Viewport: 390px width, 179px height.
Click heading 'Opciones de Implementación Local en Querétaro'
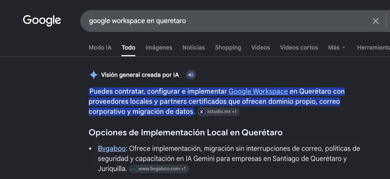[x=186, y=132]
